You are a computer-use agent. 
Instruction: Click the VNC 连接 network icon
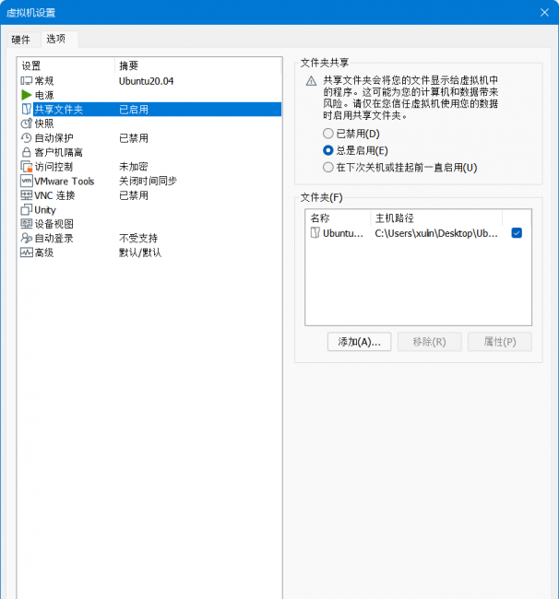[x=26, y=195]
